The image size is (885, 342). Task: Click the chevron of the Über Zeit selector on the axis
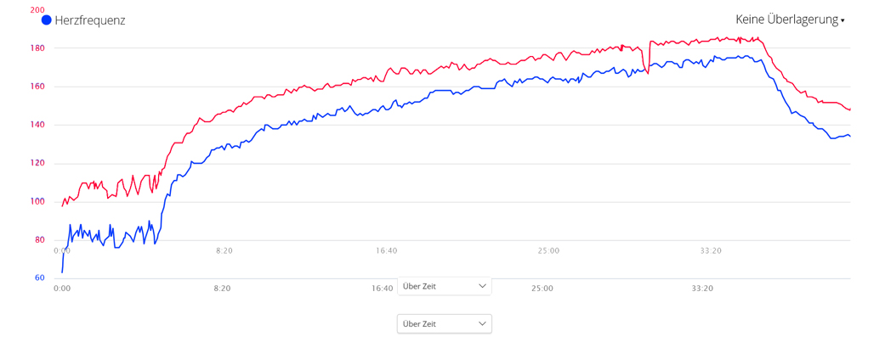tap(482, 286)
